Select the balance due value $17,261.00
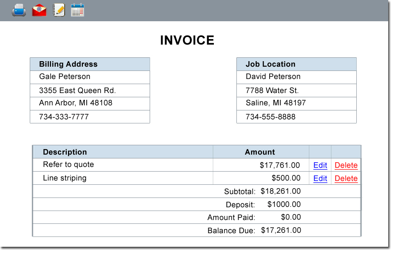 click(281, 230)
